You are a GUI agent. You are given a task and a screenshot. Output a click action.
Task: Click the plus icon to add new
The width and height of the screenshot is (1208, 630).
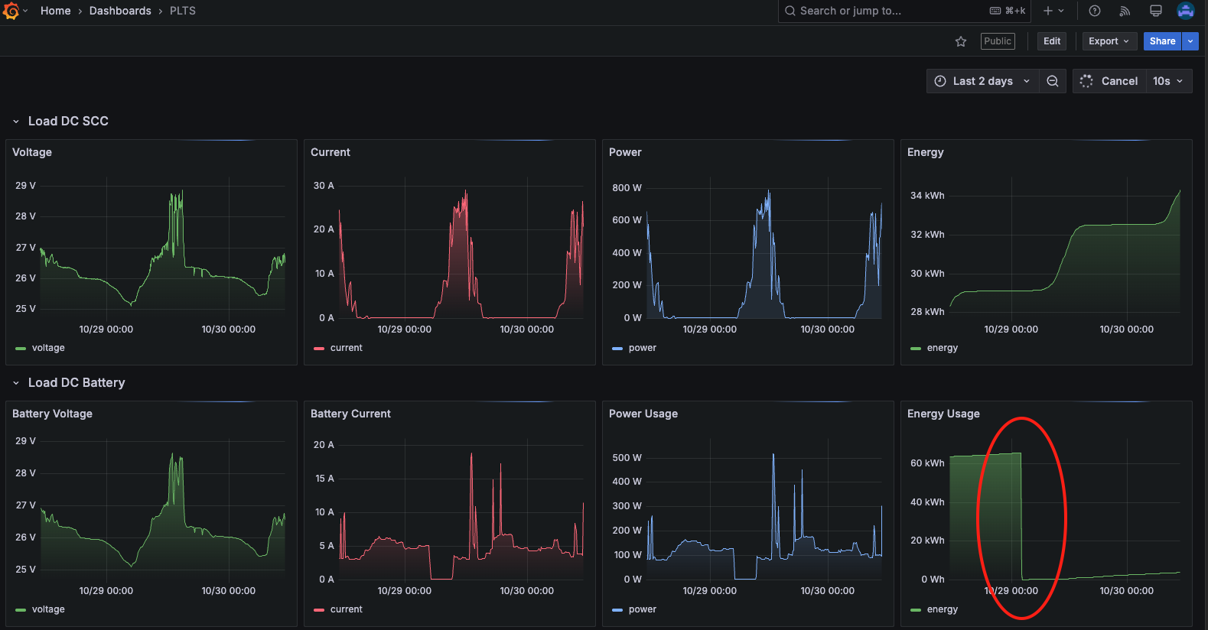(x=1049, y=11)
